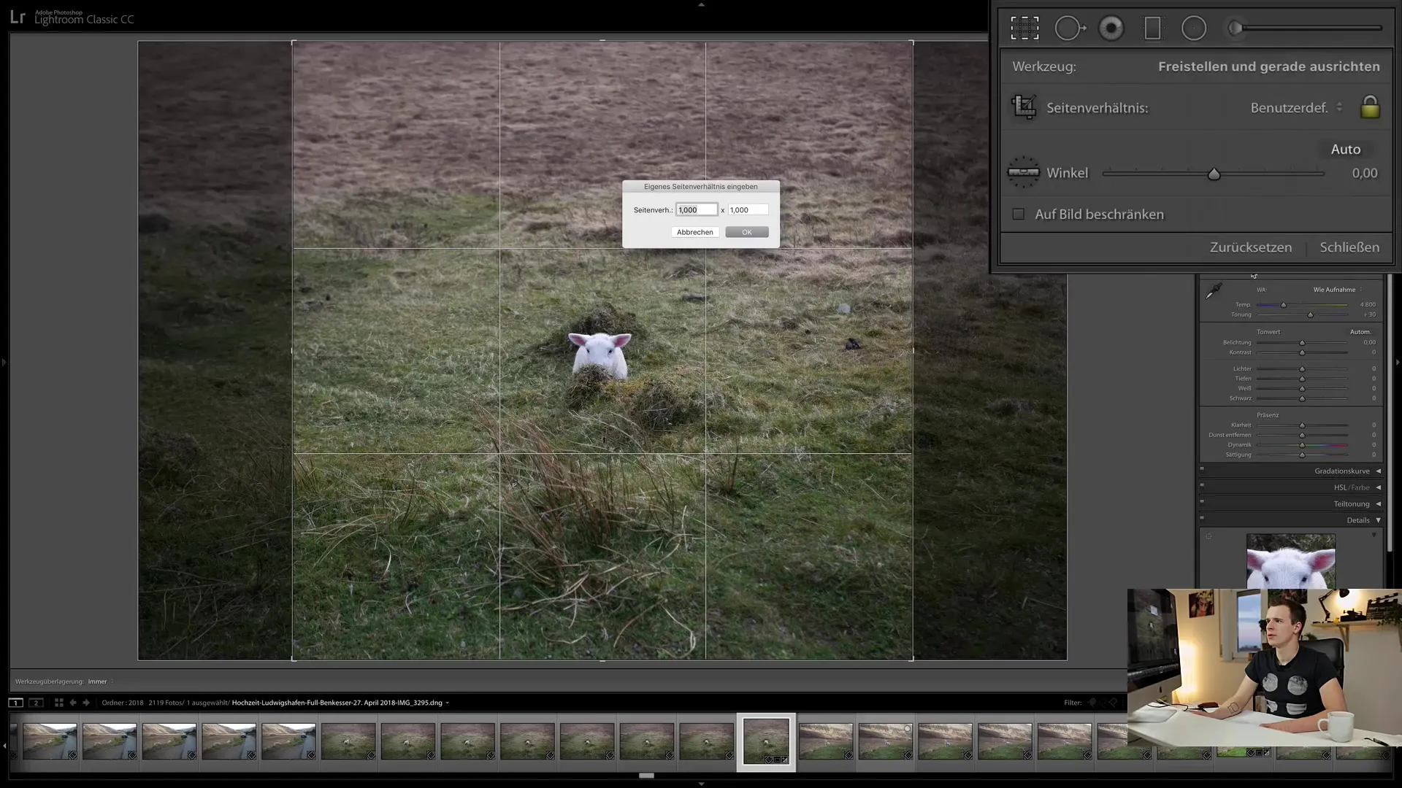The height and width of the screenshot is (788, 1402).
Task: Toggle the Details panel on/off switch
Action: (x=1202, y=518)
